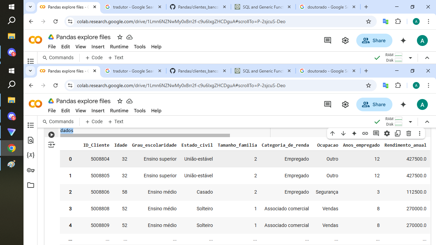Open the File menu in front window
This screenshot has height=245, width=436.
pyautogui.click(x=52, y=111)
